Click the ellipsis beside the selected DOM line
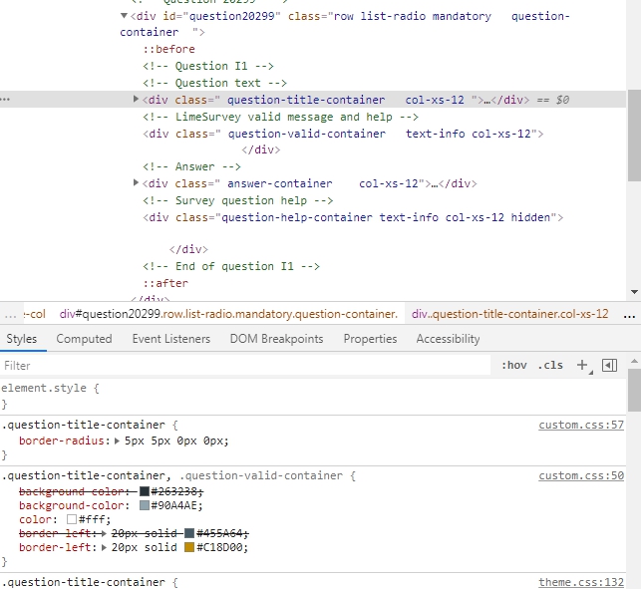Image resolution: width=641 pixels, height=589 pixels. click(6, 100)
